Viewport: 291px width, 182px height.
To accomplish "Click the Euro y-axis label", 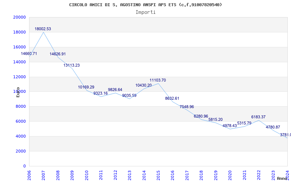I will pyautogui.click(x=18, y=92).
